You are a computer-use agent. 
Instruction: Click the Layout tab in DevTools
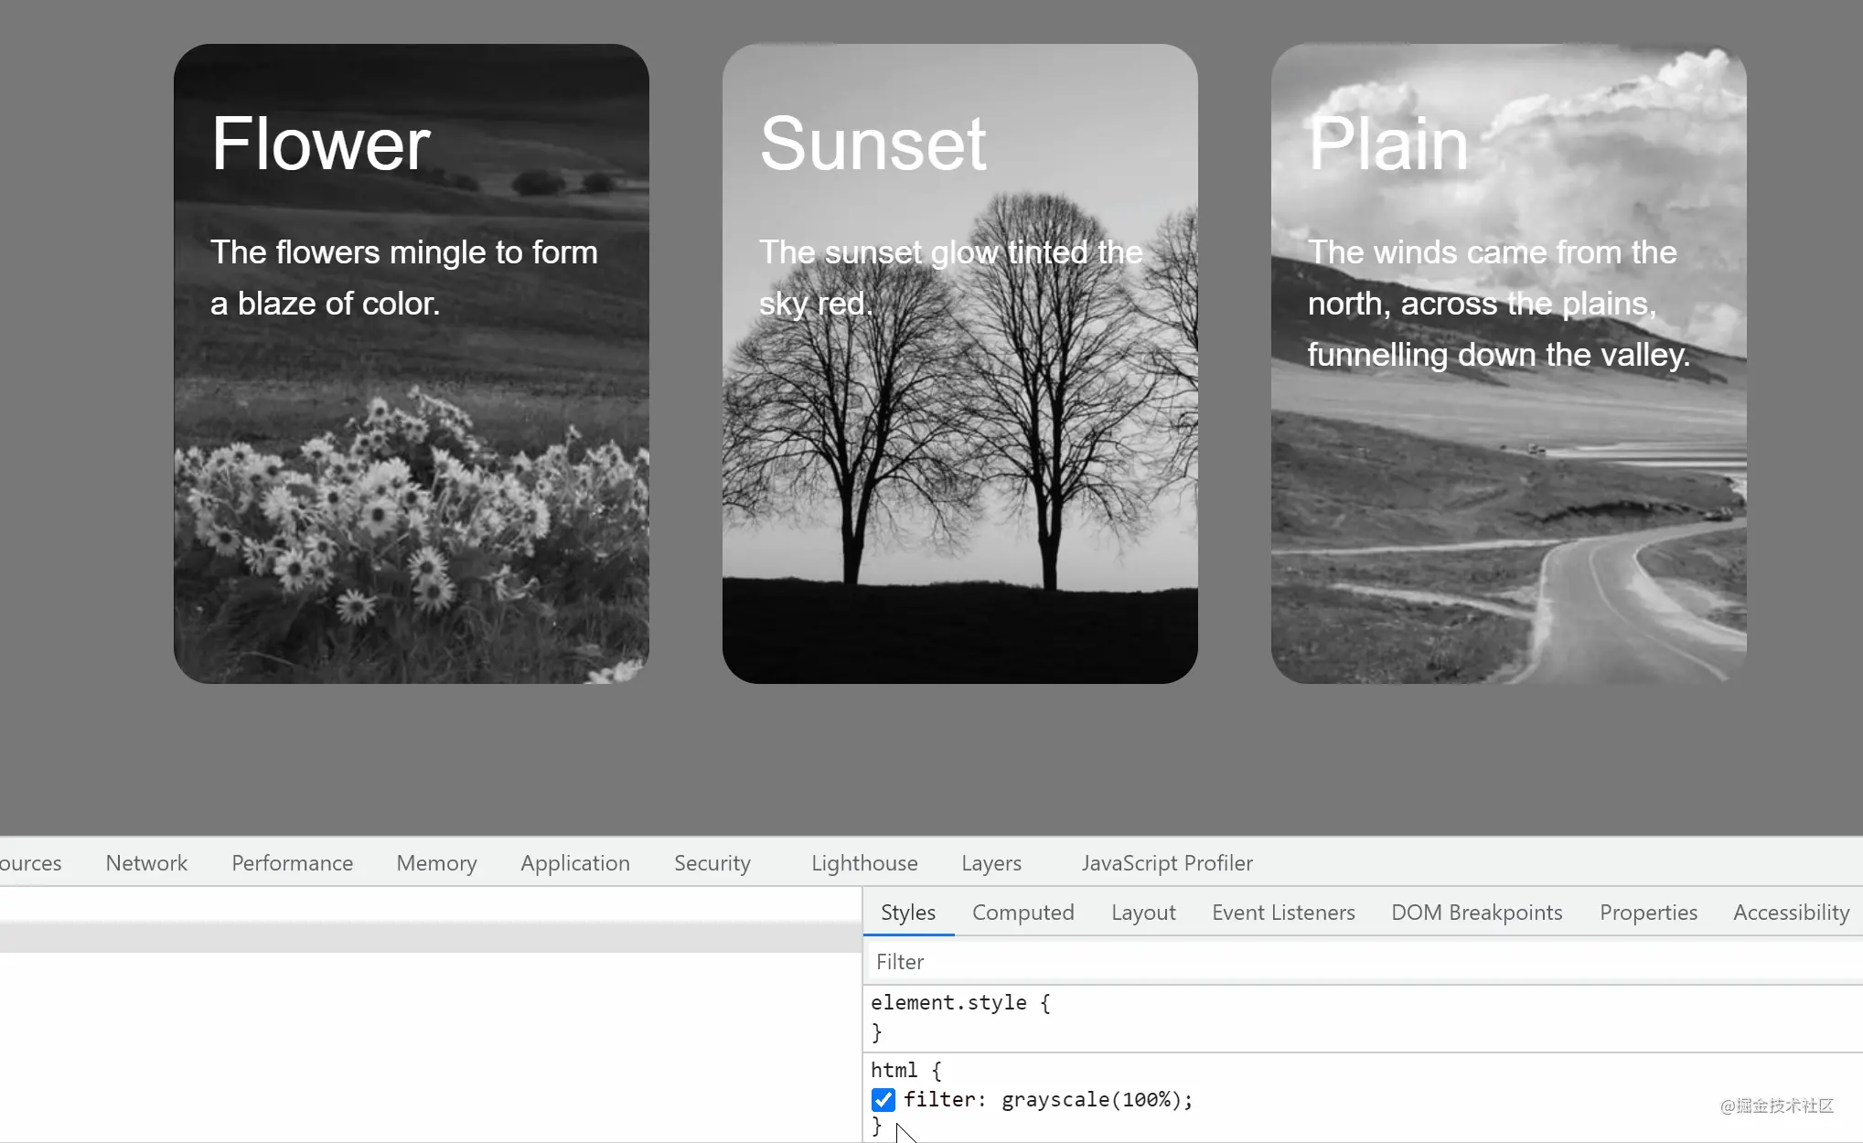(1143, 913)
